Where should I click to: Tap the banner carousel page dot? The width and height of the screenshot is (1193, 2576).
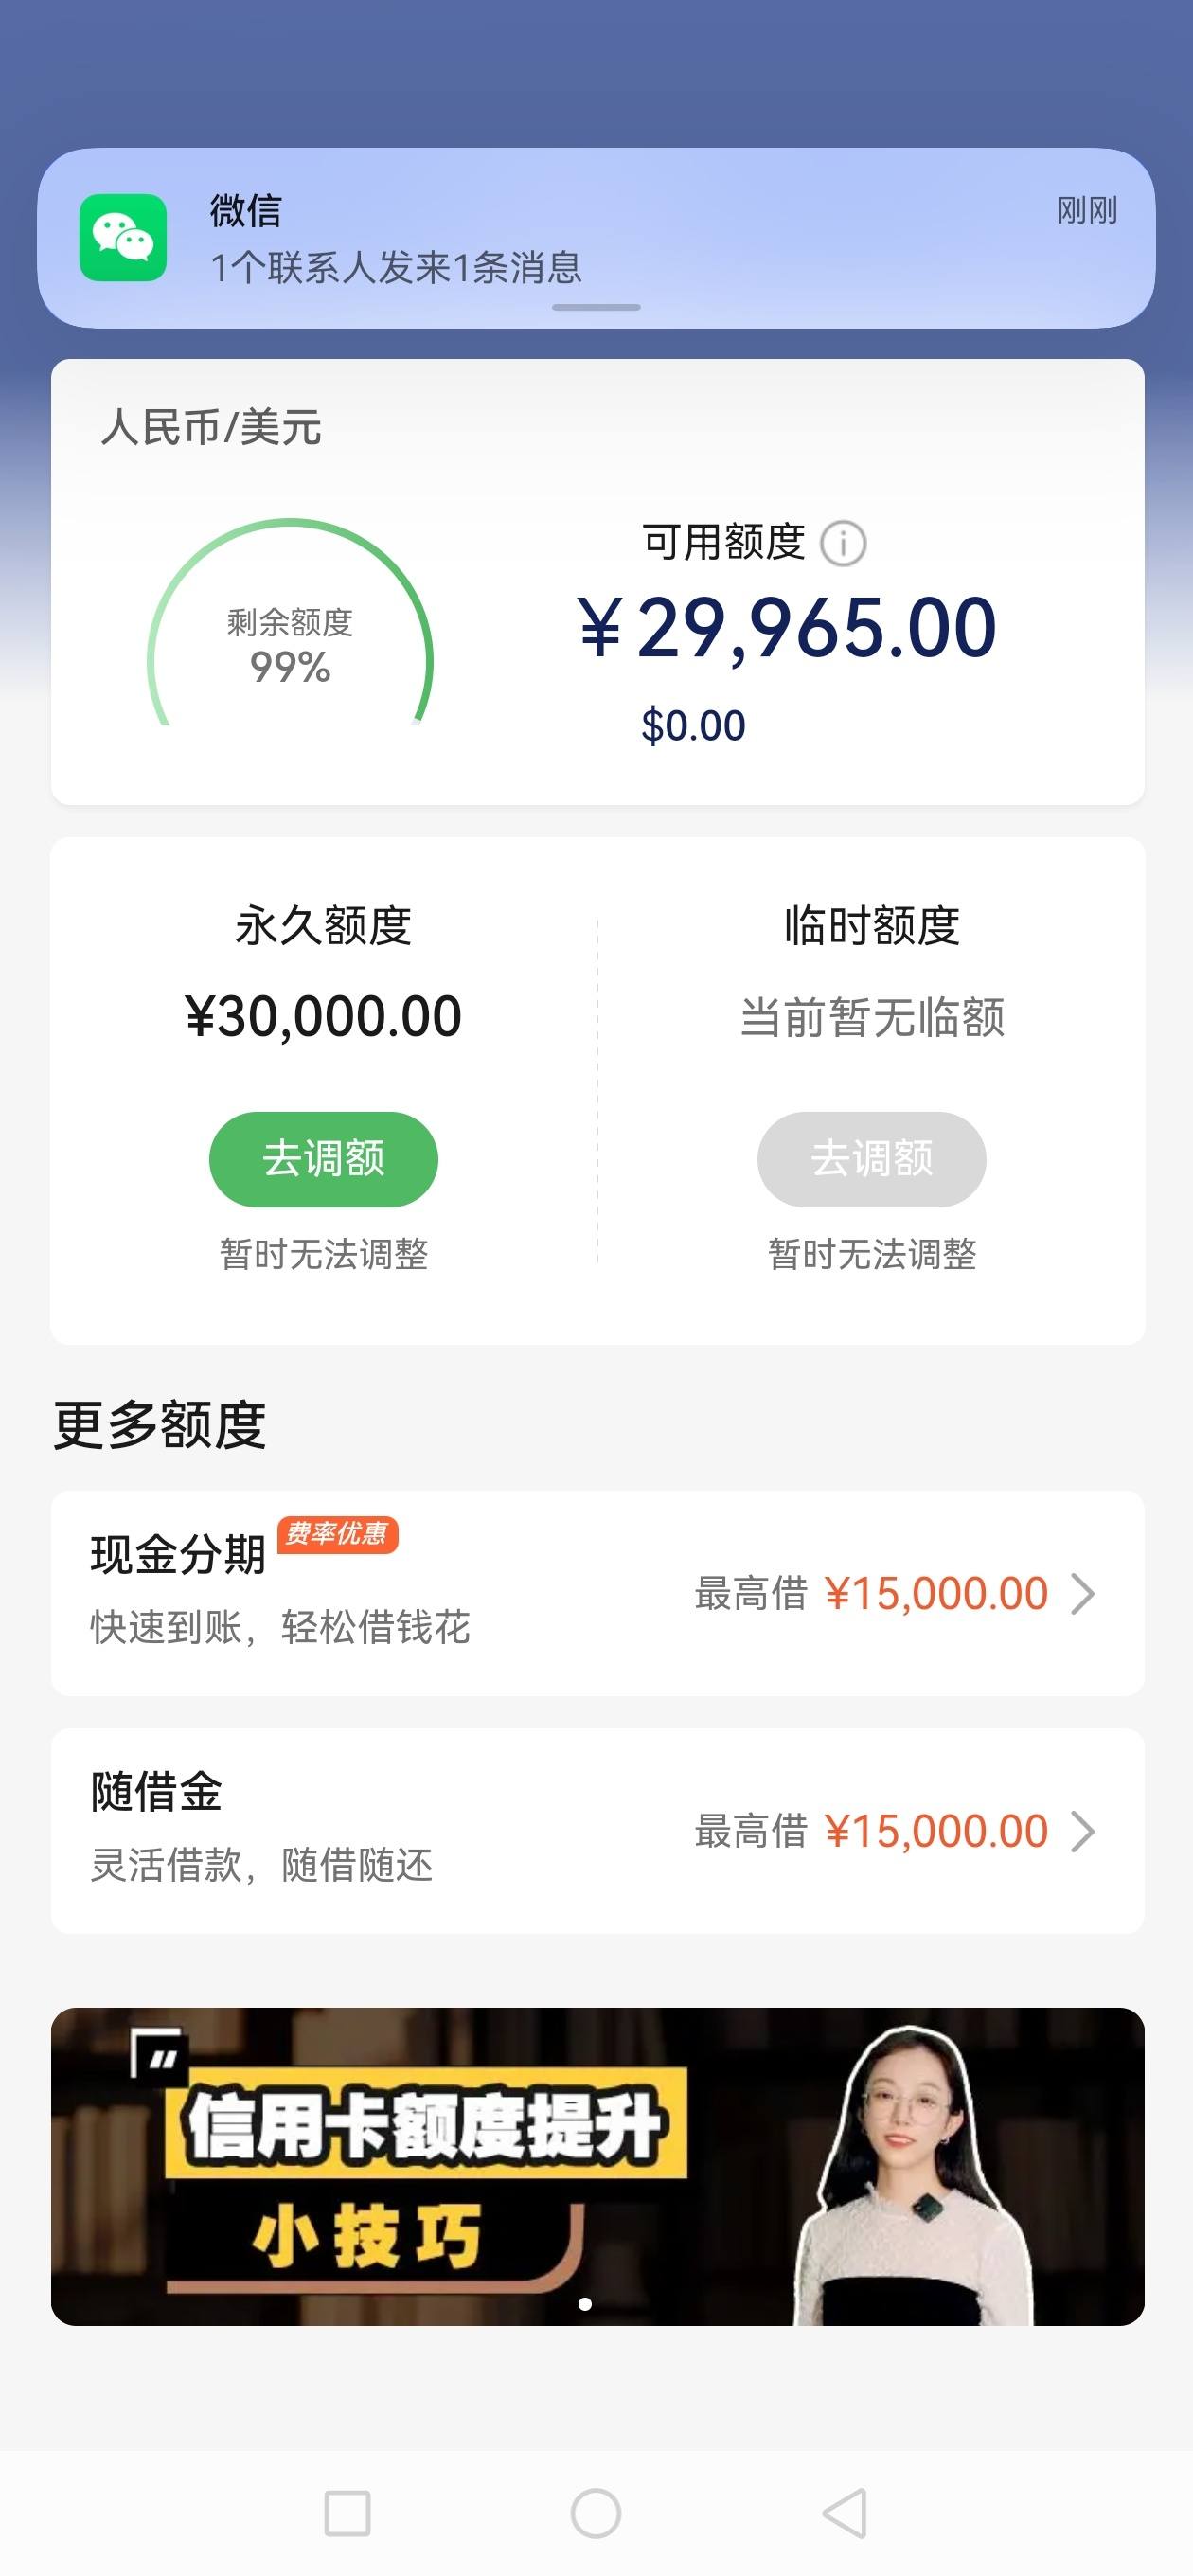[585, 2304]
